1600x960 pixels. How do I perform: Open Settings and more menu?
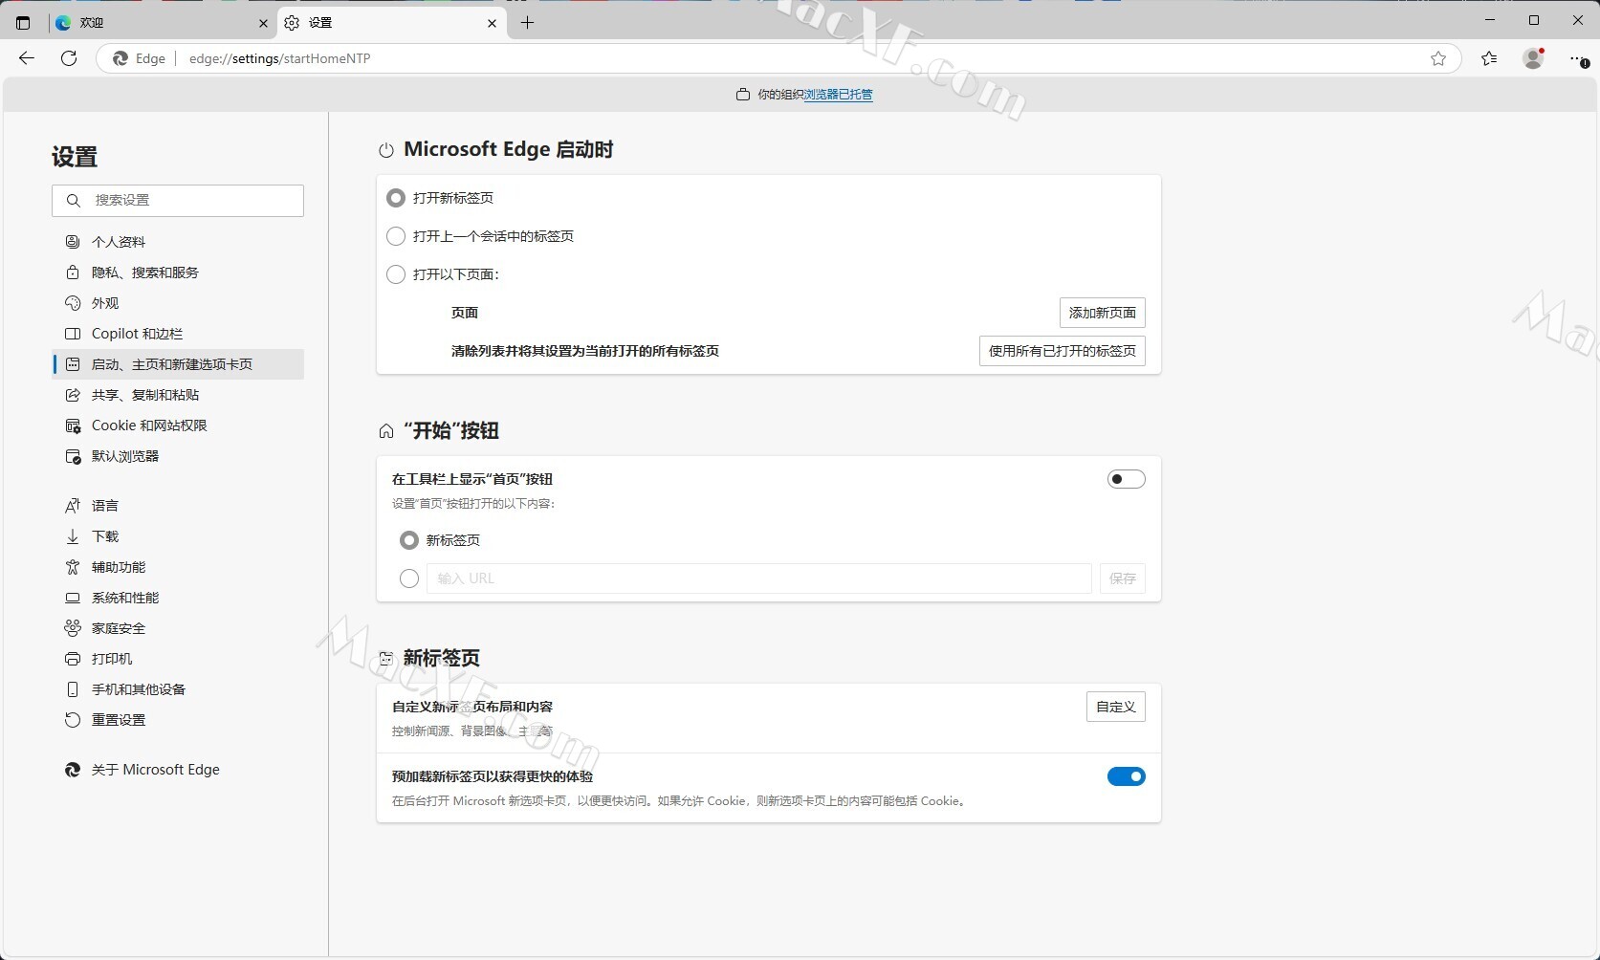pyautogui.click(x=1579, y=59)
